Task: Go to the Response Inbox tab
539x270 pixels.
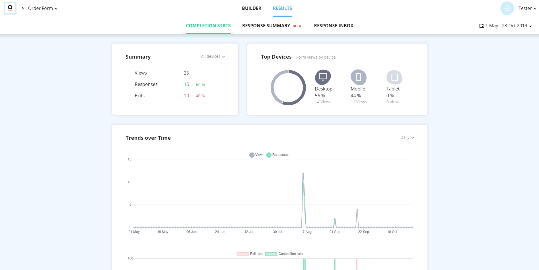Action: [x=334, y=26]
